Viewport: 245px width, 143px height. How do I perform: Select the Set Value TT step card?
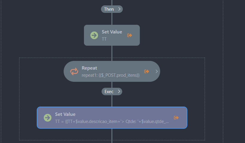tap(112, 35)
